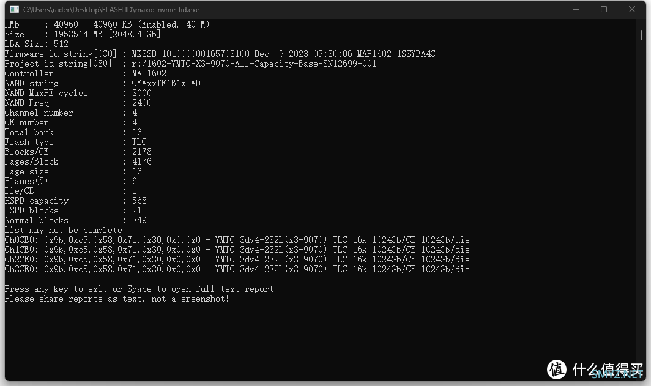Minimize the maxio_nvme_fid.exe window
Viewport: 651px width, 386px height.
click(x=576, y=9)
